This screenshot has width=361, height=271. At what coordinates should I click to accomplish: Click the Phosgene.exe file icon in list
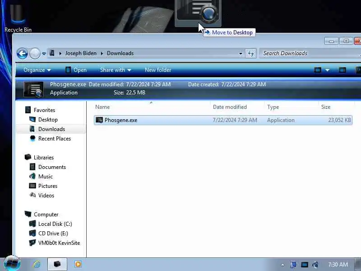(x=99, y=120)
